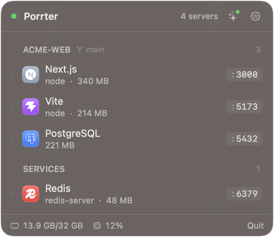Click the redis-server process label
The height and width of the screenshot is (237, 274).
70,200
